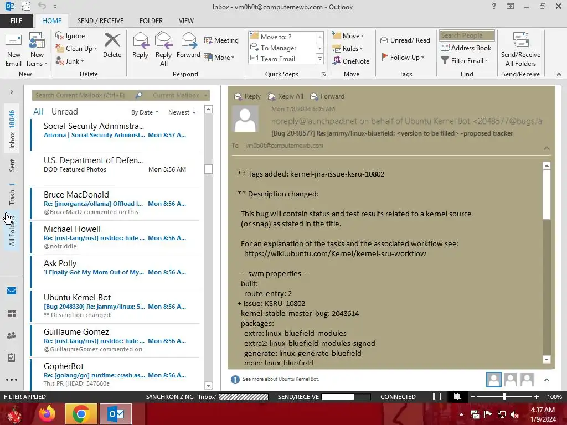This screenshot has height=425, width=567.
Task: Open more navigation options
Action: 12,380
